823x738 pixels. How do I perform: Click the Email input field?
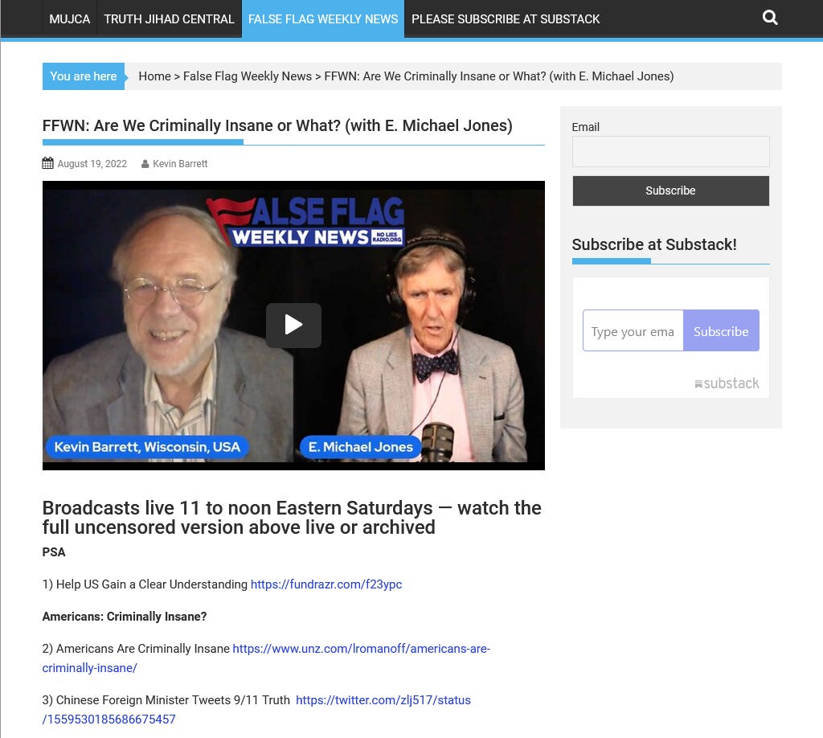(x=670, y=151)
